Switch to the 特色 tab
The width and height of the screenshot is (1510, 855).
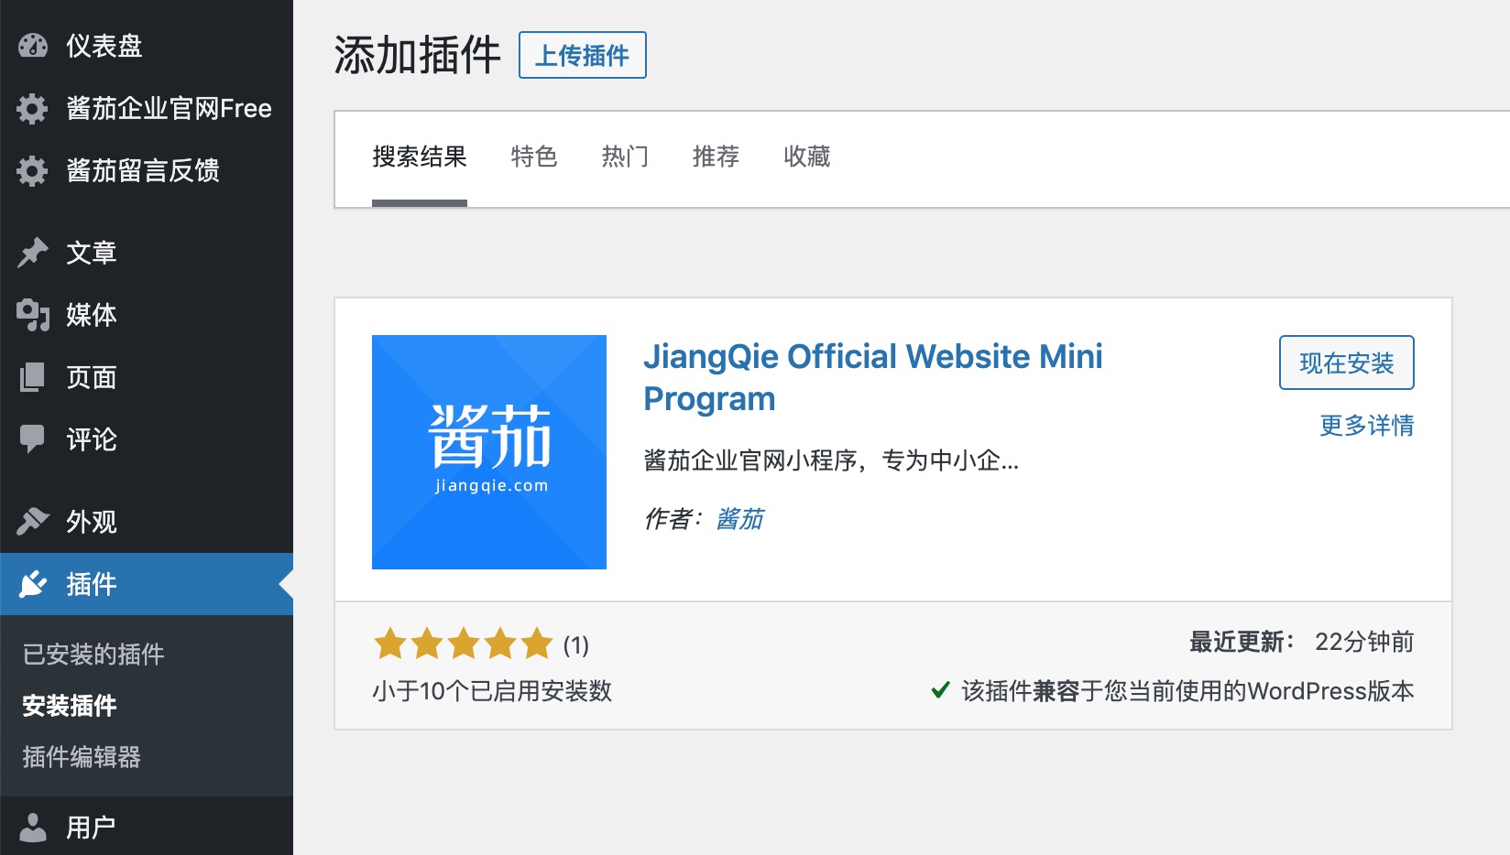tap(534, 157)
